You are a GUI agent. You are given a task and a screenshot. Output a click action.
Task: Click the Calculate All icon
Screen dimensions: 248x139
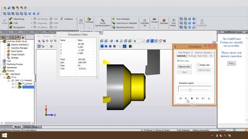[145, 23]
